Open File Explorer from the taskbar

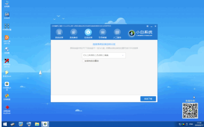[x=37, y=124]
